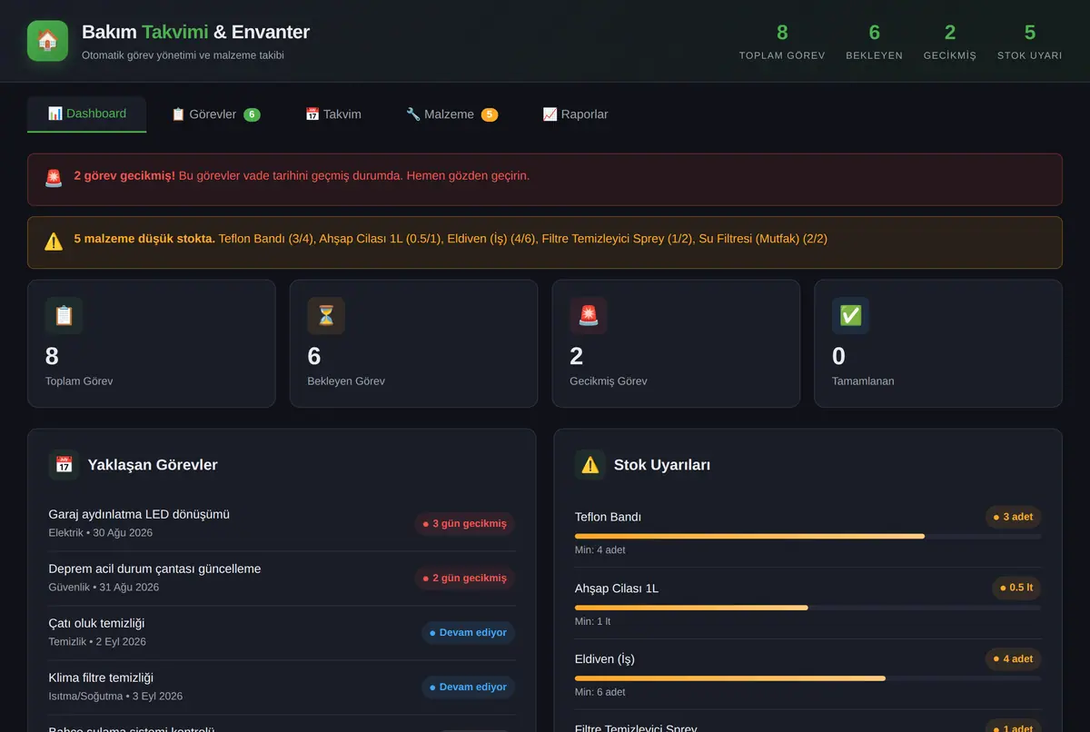This screenshot has height=732, width=1090.
Task: Open the Takvim tab
Action: coord(333,114)
